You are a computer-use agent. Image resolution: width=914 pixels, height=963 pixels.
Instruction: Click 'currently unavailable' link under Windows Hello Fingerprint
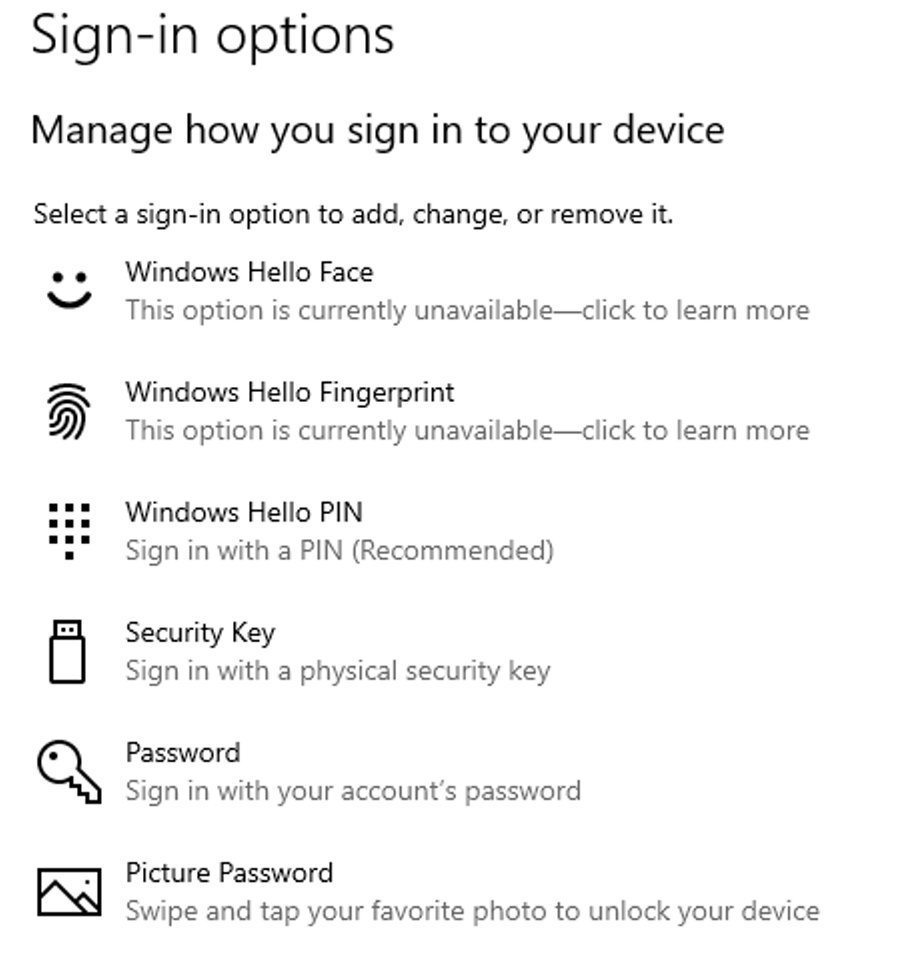tap(424, 431)
